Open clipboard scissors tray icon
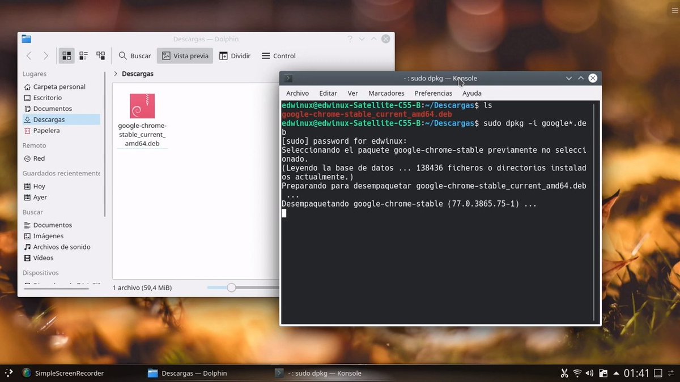The height and width of the screenshot is (382, 680). pyautogui.click(x=564, y=373)
